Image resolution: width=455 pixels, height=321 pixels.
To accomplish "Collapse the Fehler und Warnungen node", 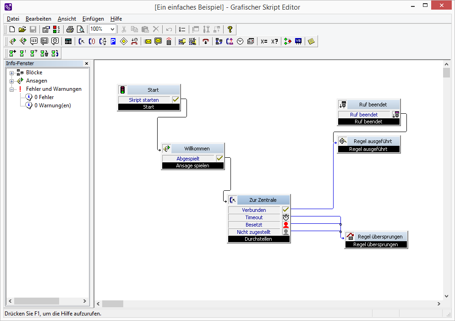I will [x=12, y=89].
